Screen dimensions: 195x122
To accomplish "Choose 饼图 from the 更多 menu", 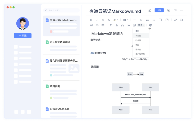I will coord(141,45).
